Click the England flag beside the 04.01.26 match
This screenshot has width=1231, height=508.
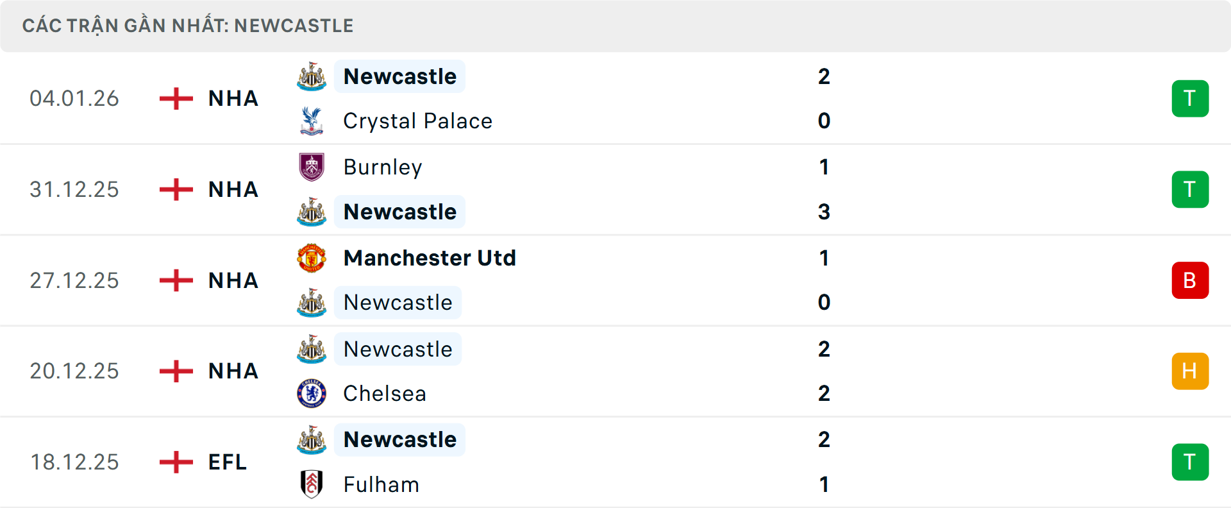[x=175, y=98]
